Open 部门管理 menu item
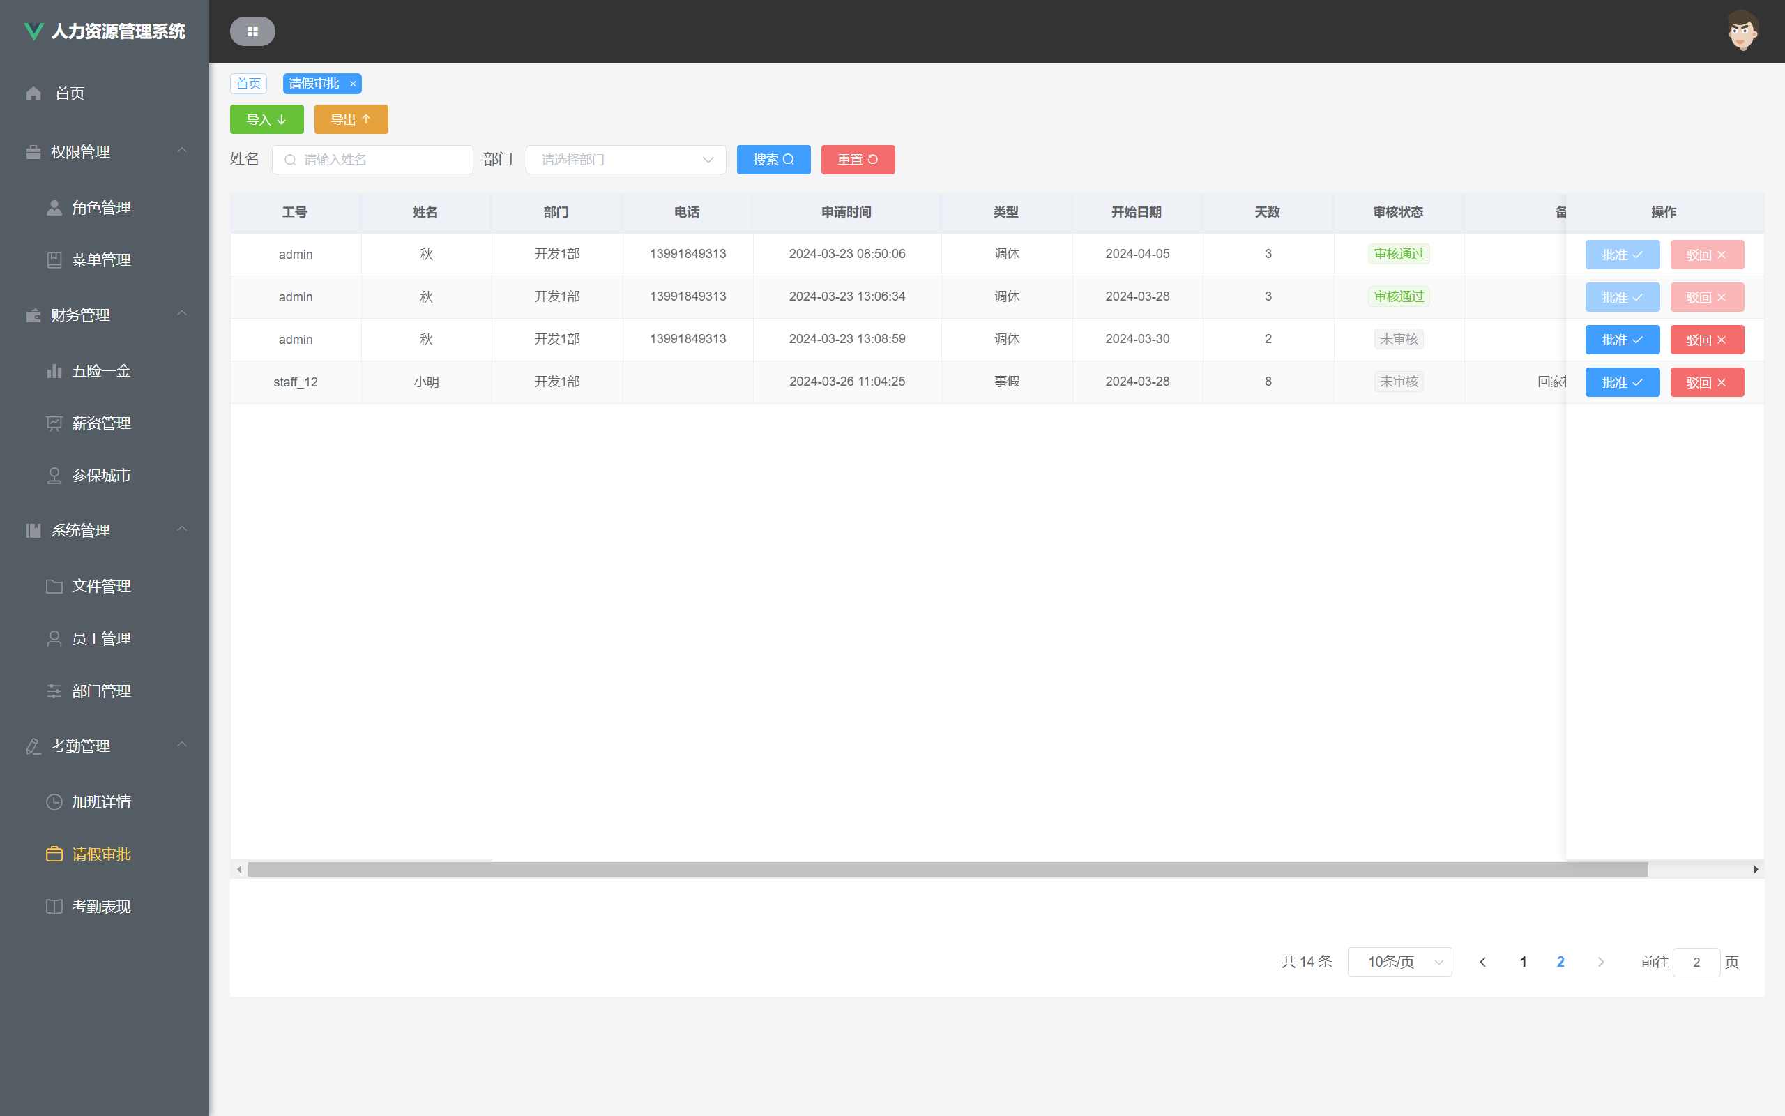1785x1116 pixels. [x=105, y=691]
